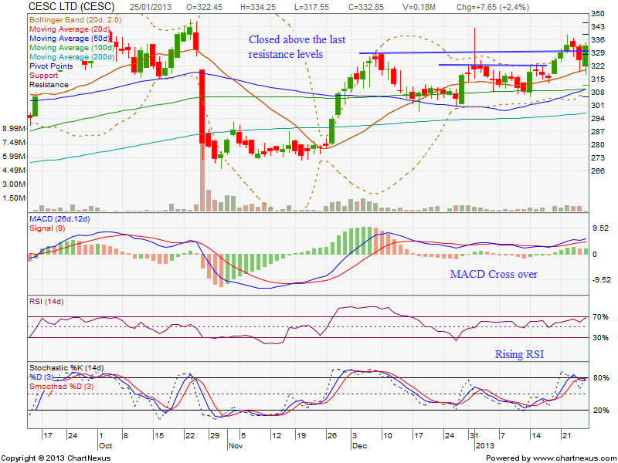Click the Dec month label on time axis

tap(359, 446)
